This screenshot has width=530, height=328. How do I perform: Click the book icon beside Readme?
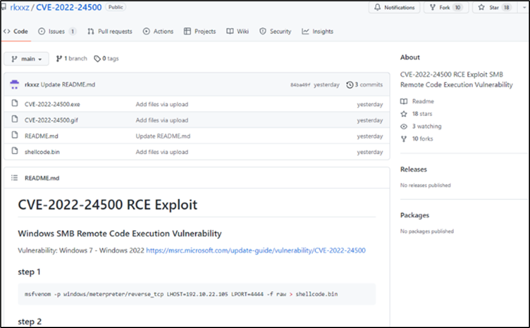[404, 101]
